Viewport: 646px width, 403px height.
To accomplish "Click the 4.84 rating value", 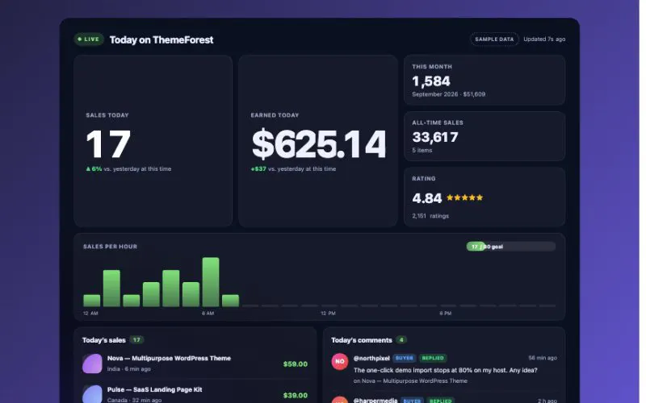I will point(427,198).
